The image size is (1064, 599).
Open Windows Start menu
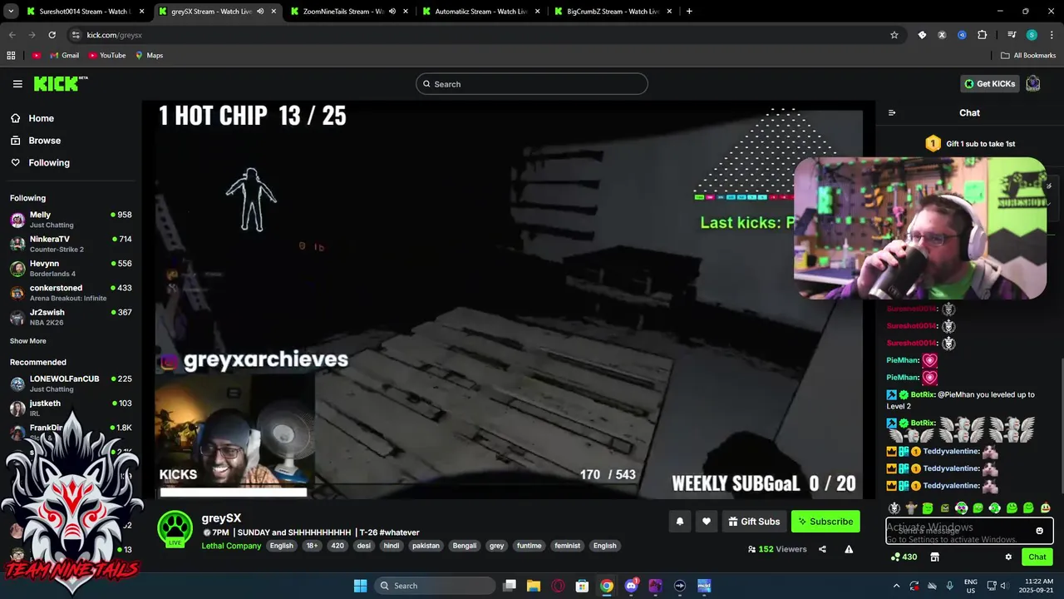[x=360, y=586]
